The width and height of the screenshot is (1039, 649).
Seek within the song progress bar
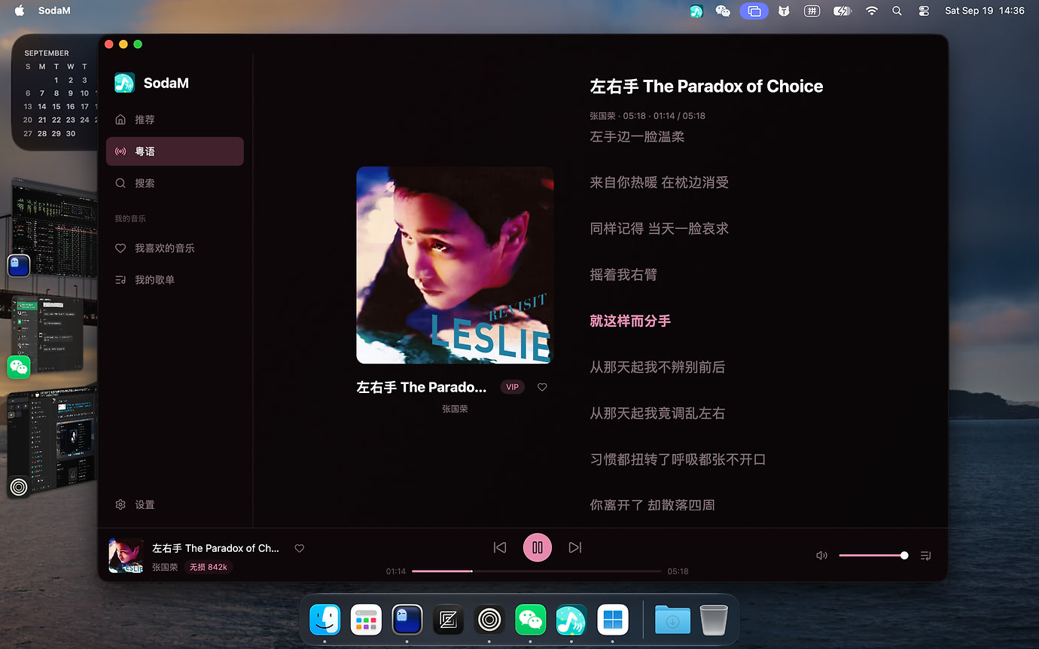coord(537,571)
